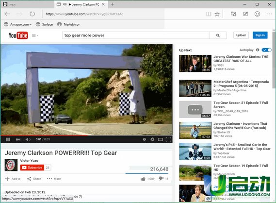Open Surface favorites bar bookmark
Image resolution: width=276 pixels, height=203 pixels.
pyautogui.click(x=44, y=24)
